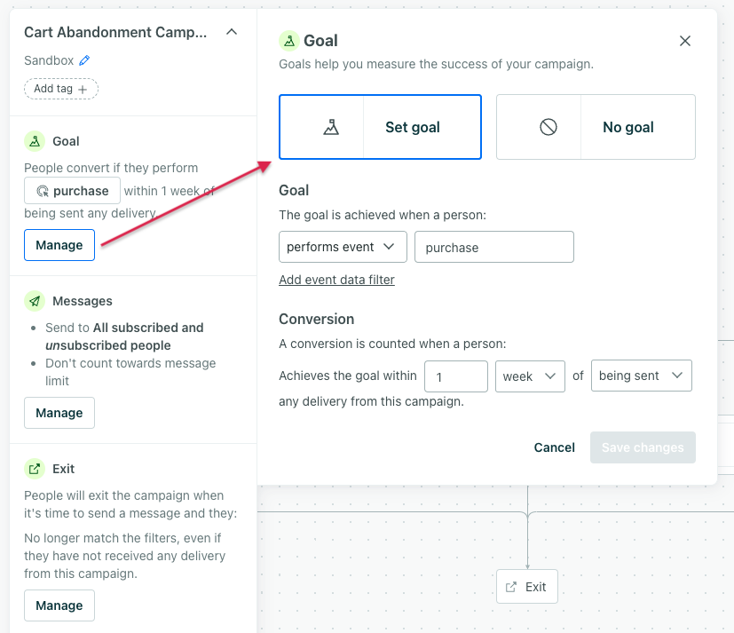
Task: Collapse the Cart Abandonment Campaign panel
Action: point(232,32)
